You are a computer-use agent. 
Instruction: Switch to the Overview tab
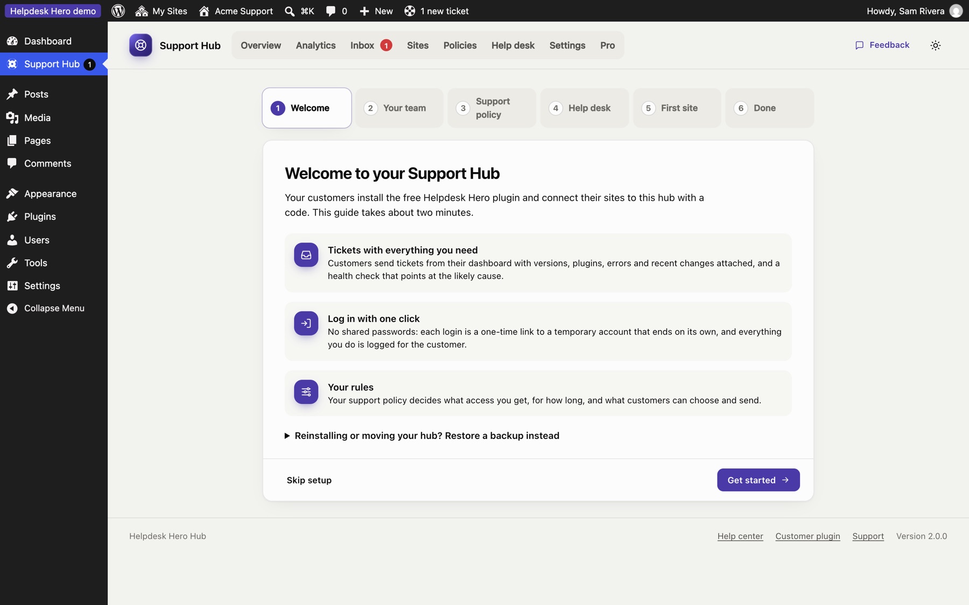click(x=261, y=45)
